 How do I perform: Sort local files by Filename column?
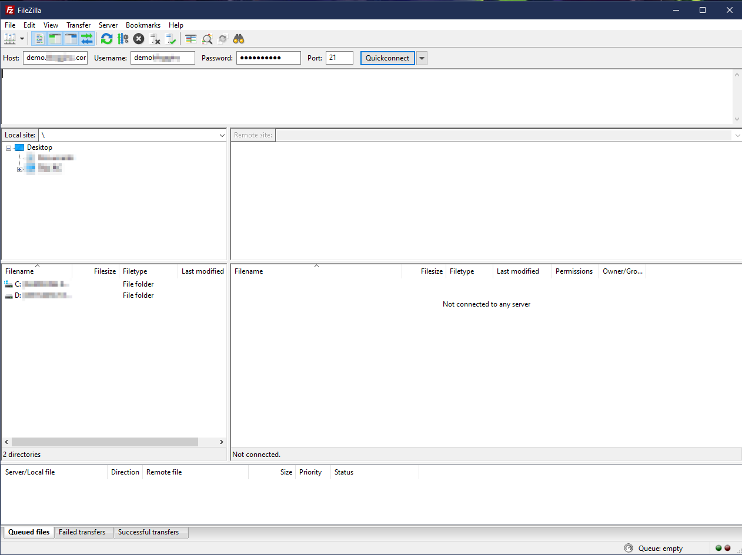pyautogui.click(x=36, y=271)
